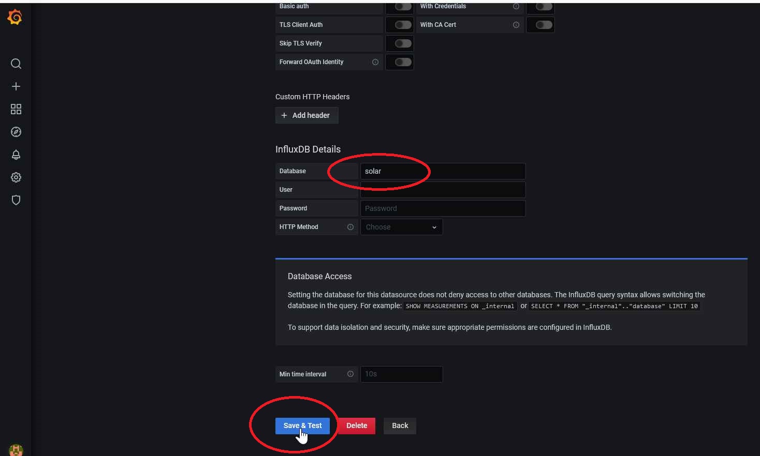Image resolution: width=760 pixels, height=456 pixels.
Task: Open the Dashboards grid icon
Action: click(x=16, y=109)
